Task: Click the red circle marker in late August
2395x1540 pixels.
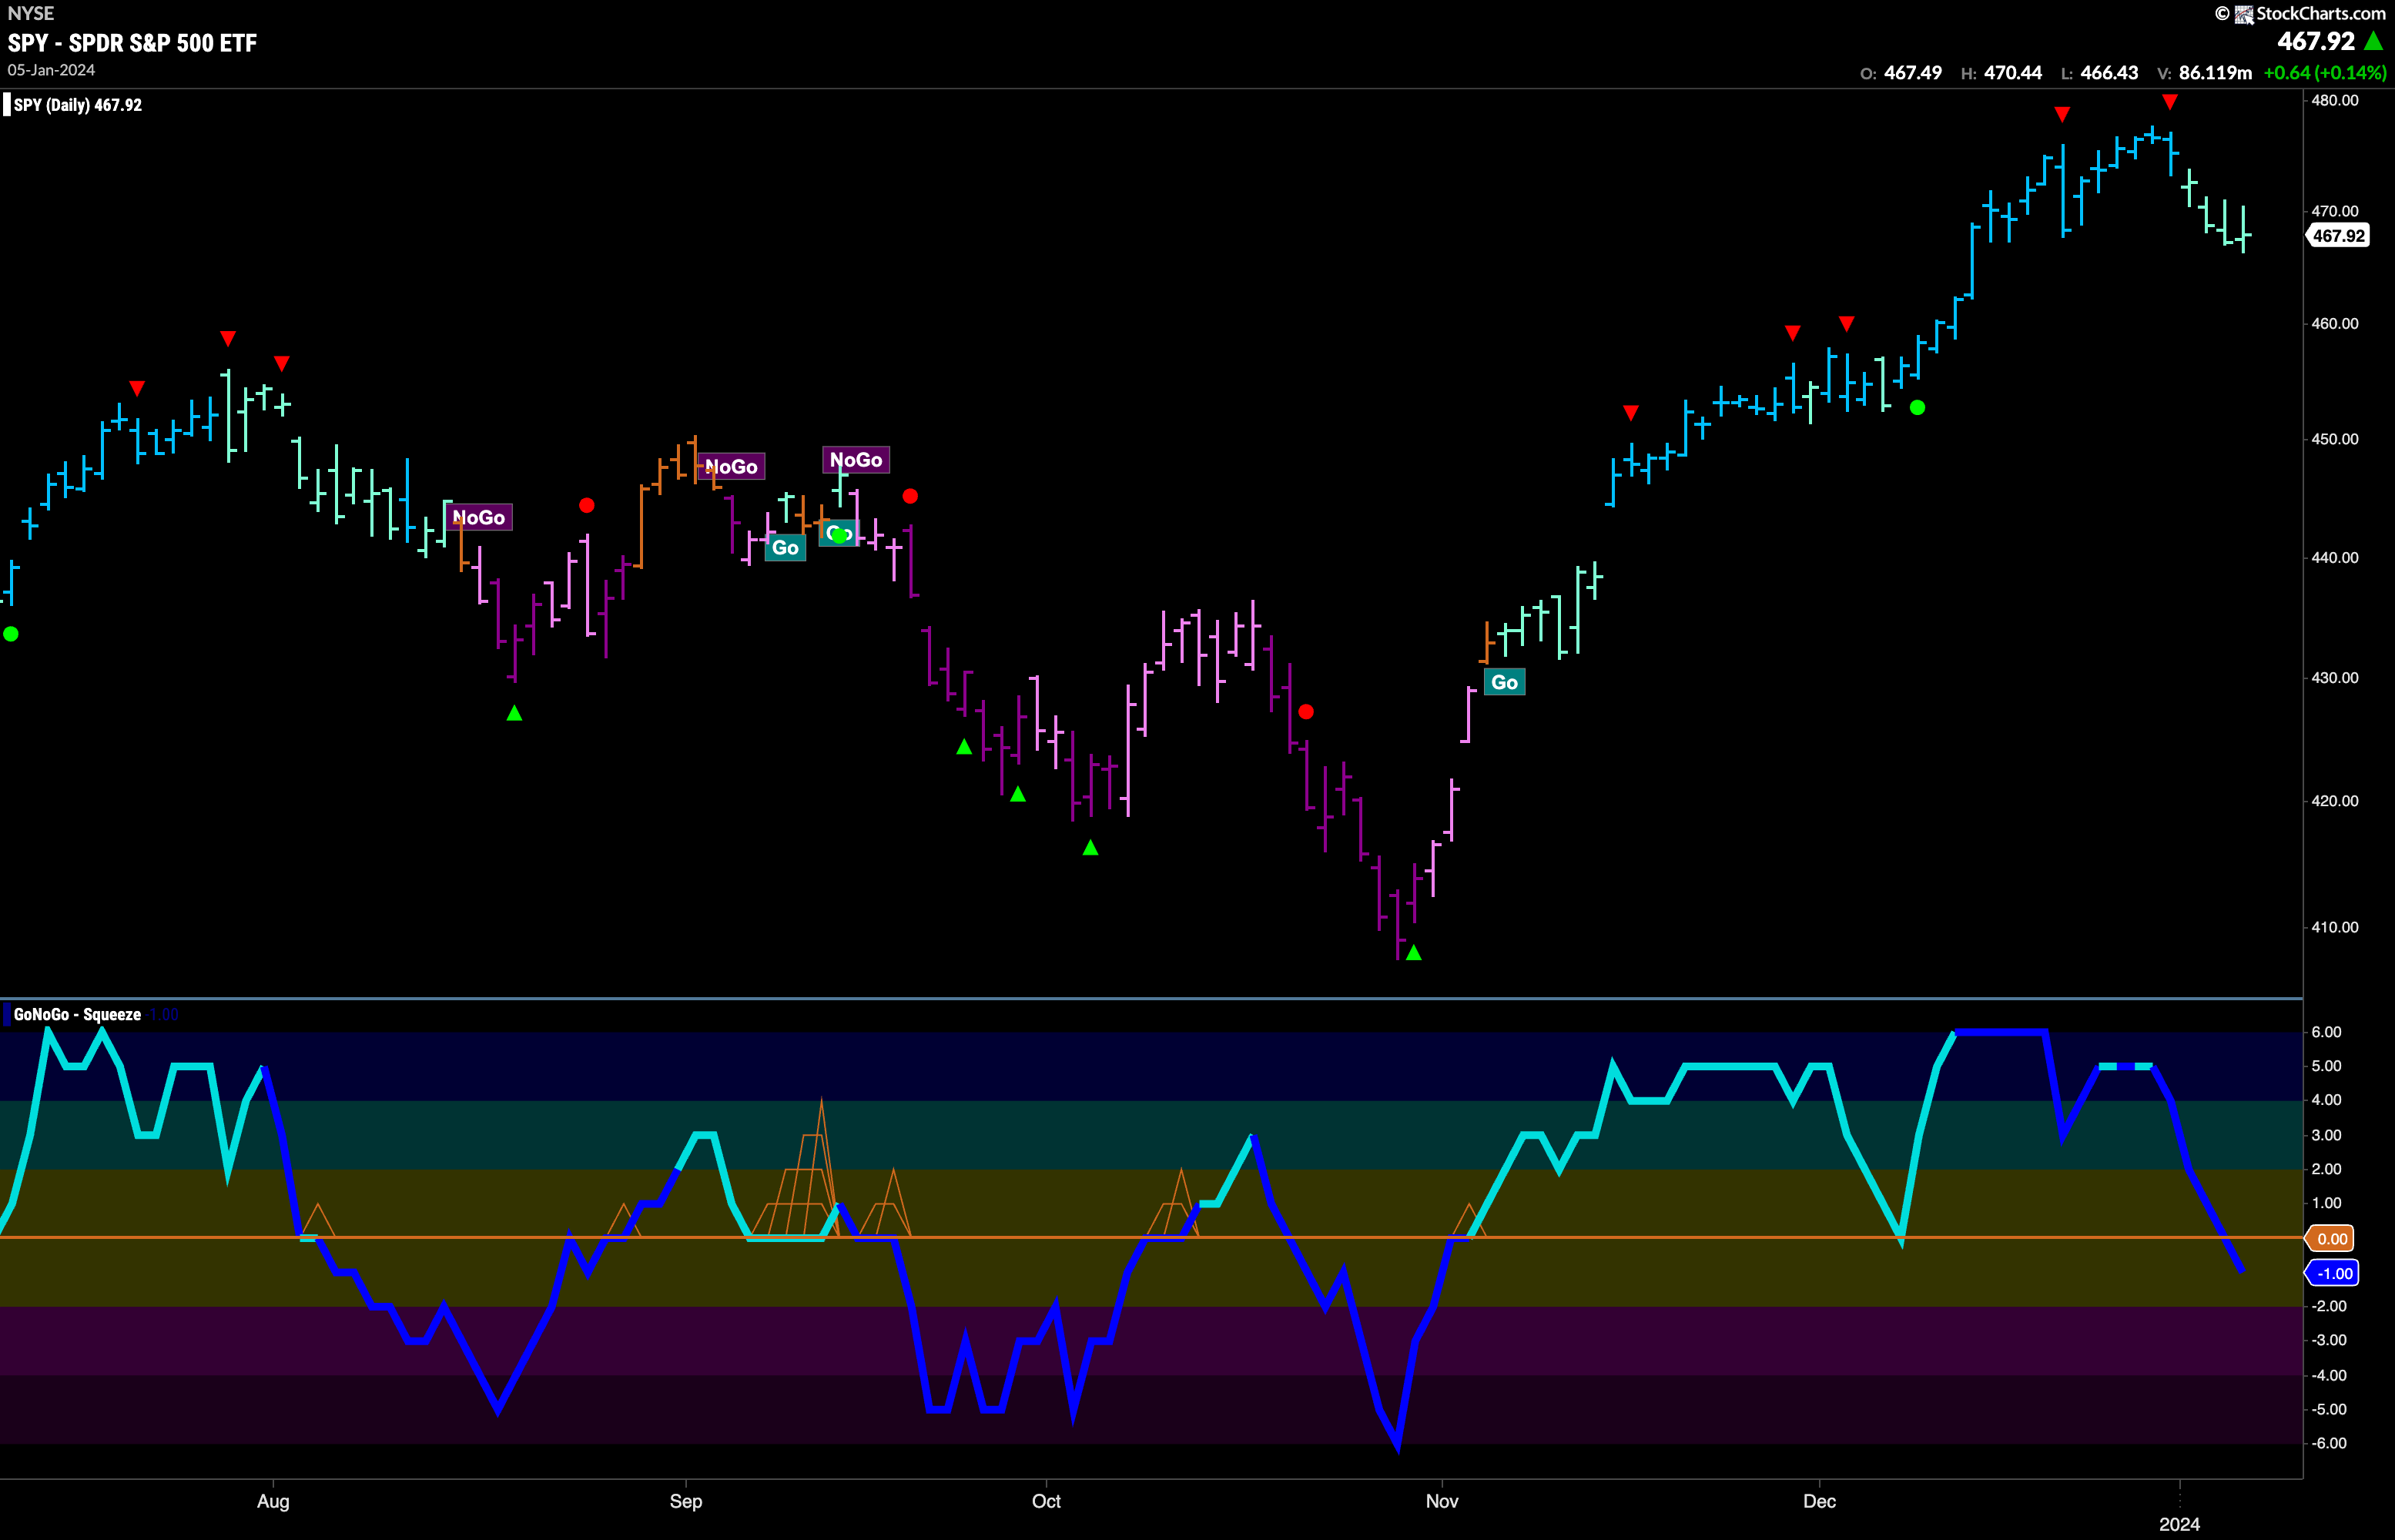Action: 587,506
